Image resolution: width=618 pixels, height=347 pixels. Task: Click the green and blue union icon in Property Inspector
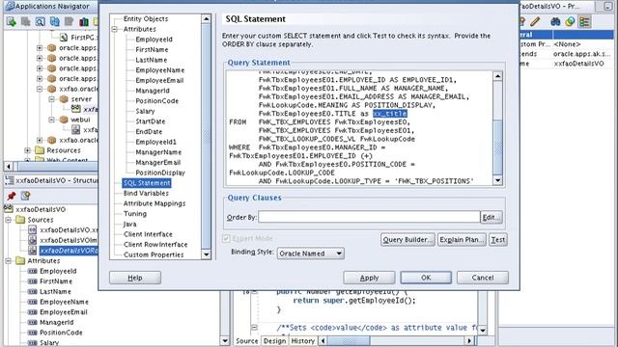pyautogui.click(x=570, y=21)
